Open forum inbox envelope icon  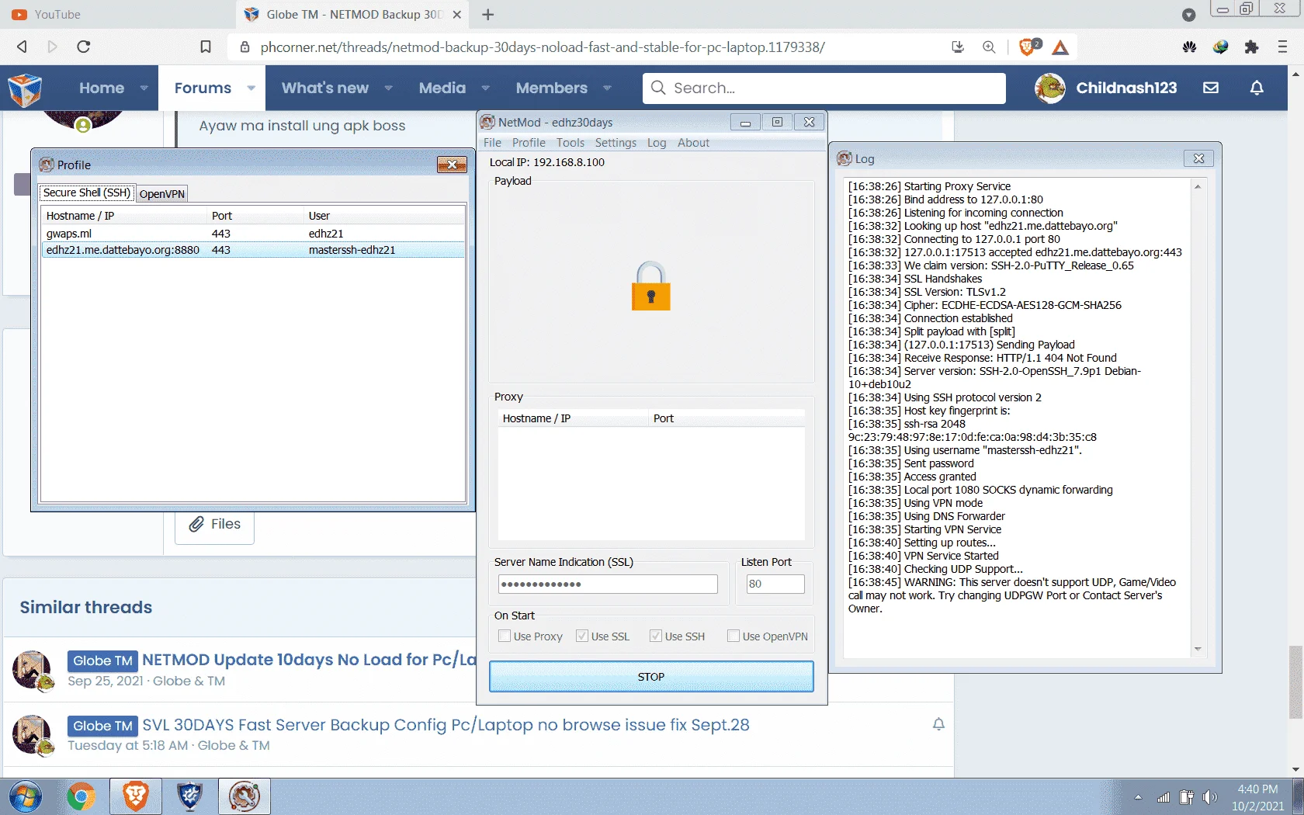point(1211,88)
